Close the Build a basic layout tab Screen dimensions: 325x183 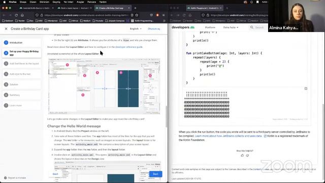91,8
